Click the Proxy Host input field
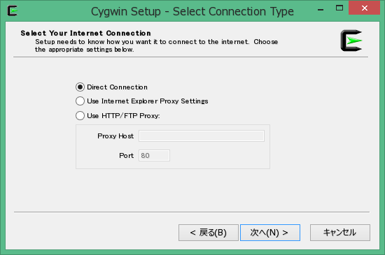385x255 pixels. coord(202,136)
